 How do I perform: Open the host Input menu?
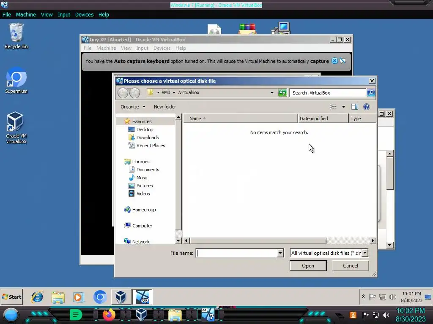coord(64,15)
